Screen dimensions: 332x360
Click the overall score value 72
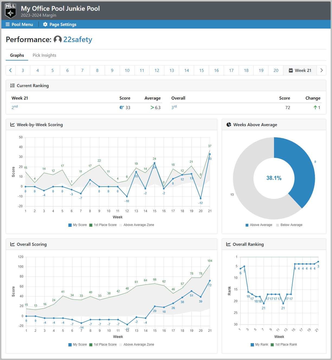(288, 108)
